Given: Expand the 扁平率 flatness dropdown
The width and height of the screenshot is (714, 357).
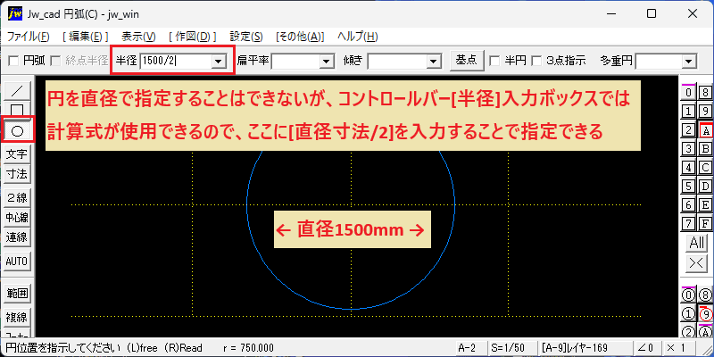Looking at the screenshot, I should [326, 61].
